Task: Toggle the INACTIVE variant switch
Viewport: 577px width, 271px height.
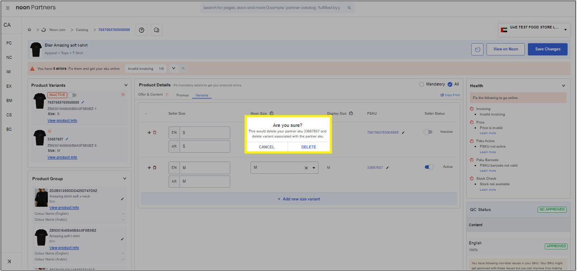Action: (73, 95)
